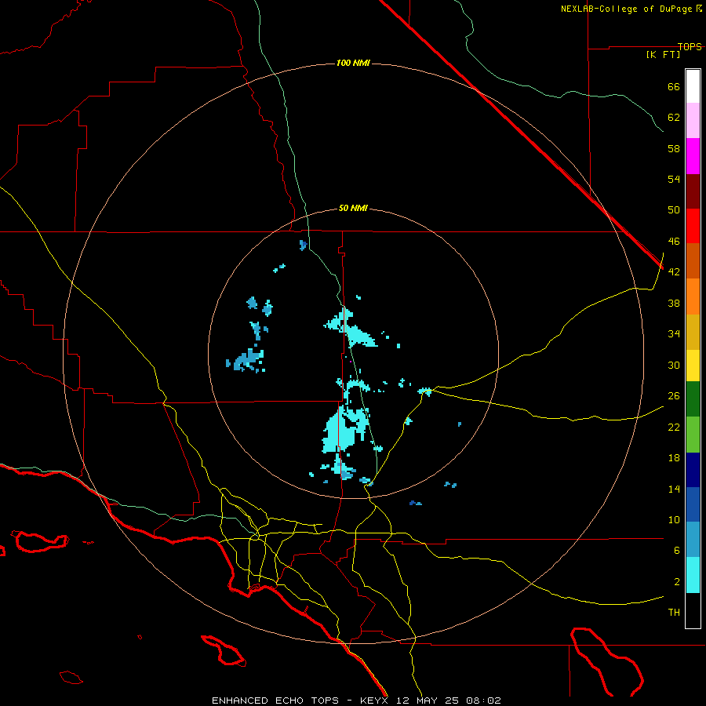Image resolution: width=706 pixels, height=706 pixels.
Task: Click the legend value 2
Action: 677,582
